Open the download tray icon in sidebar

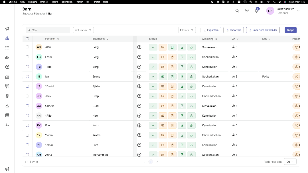[x=7, y=106]
